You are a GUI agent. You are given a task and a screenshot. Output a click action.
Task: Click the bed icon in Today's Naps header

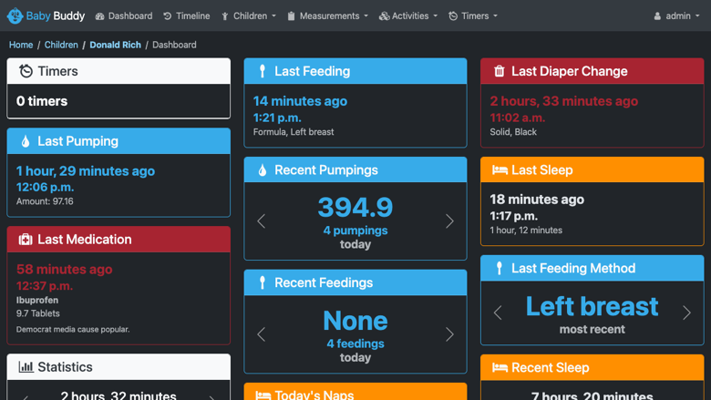click(x=263, y=395)
